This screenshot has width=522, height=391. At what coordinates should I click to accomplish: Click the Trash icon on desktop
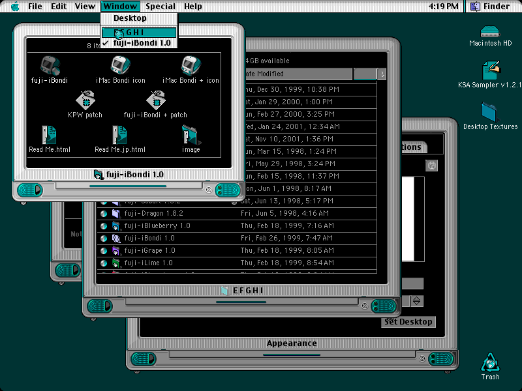pyautogui.click(x=490, y=362)
